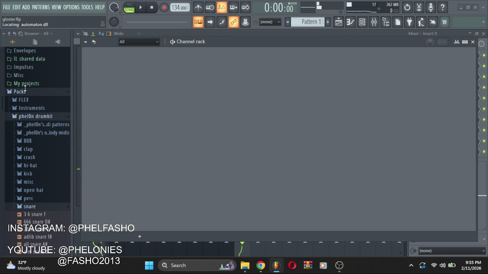Adjust the master pitch knob
This screenshot has height=274, width=488.
[114, 22]
